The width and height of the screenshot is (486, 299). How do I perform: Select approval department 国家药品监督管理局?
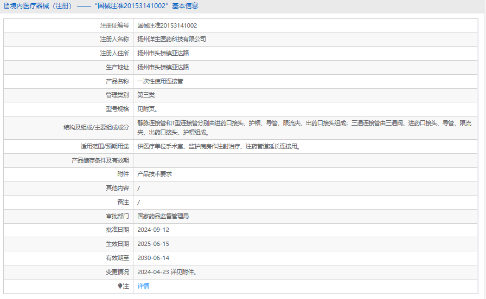pos(163,216)
